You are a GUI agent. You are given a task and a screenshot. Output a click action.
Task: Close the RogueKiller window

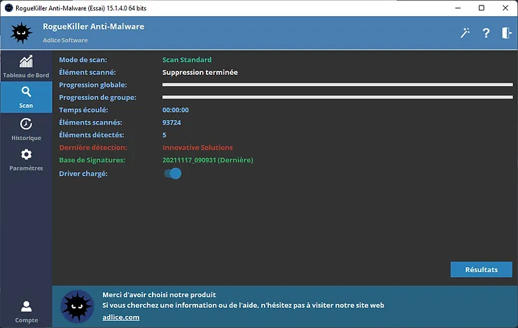[505, 8]
